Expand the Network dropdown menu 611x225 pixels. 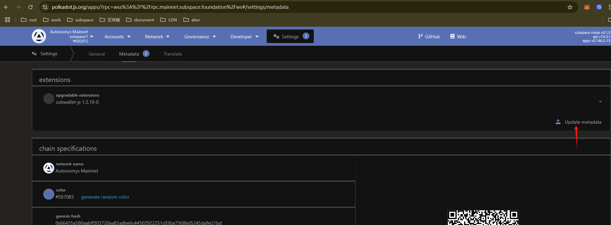157,37
